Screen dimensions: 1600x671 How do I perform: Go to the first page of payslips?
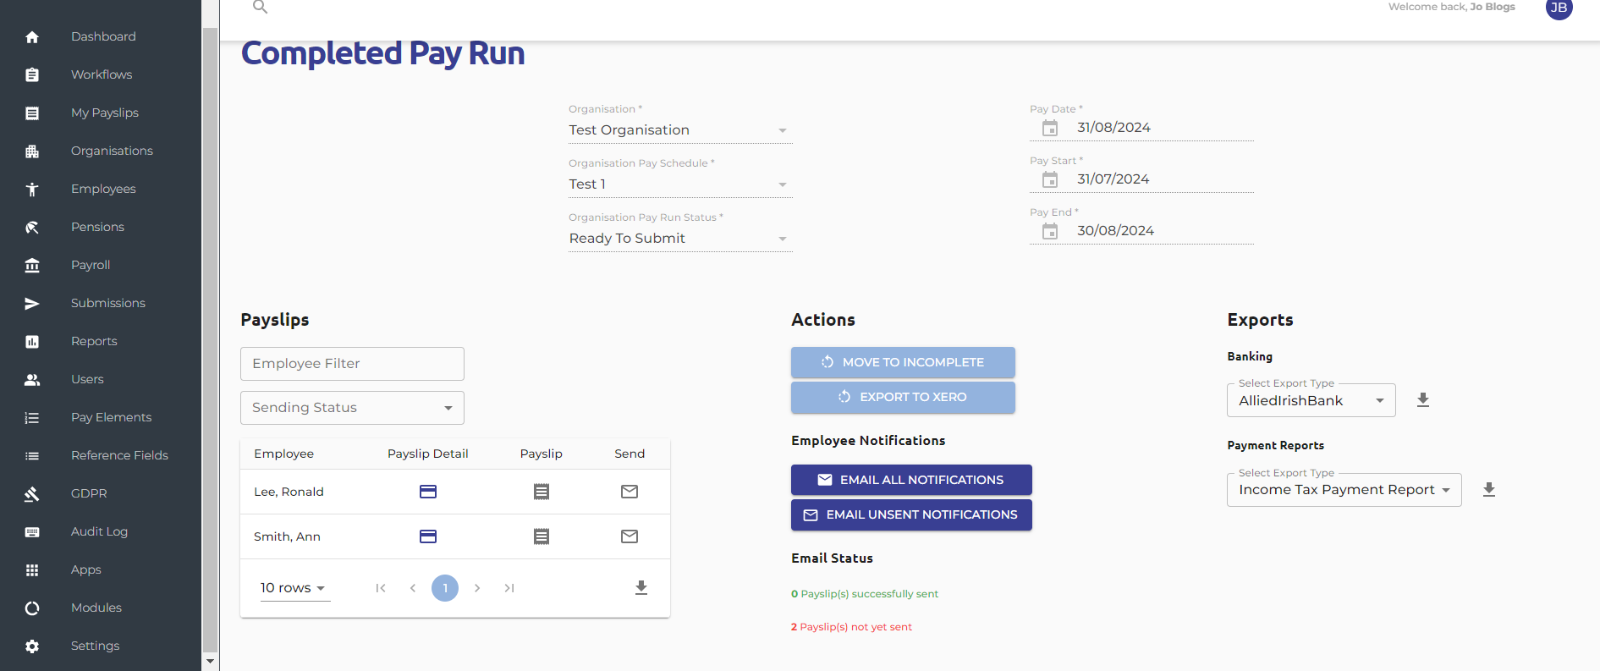point(381,588)
